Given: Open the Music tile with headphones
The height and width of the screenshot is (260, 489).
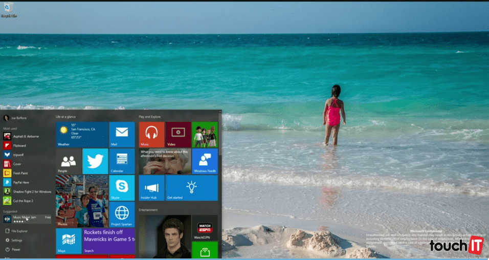Looking at the screenshot, I should click(151, 135).
